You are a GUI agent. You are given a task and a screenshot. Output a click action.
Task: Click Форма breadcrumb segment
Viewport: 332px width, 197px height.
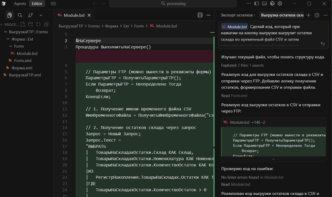coord(111,26)
